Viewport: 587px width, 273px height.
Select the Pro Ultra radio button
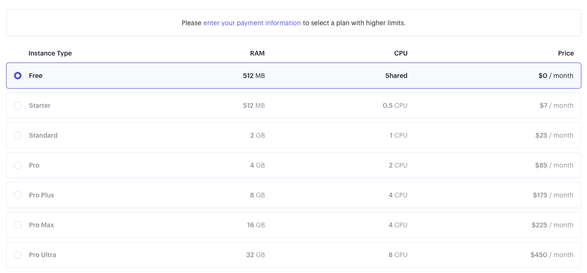(18, 255)
